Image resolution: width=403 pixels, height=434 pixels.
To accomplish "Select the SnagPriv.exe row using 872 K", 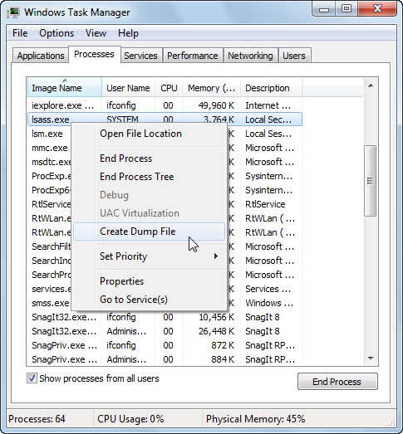I will click(165, 345).
